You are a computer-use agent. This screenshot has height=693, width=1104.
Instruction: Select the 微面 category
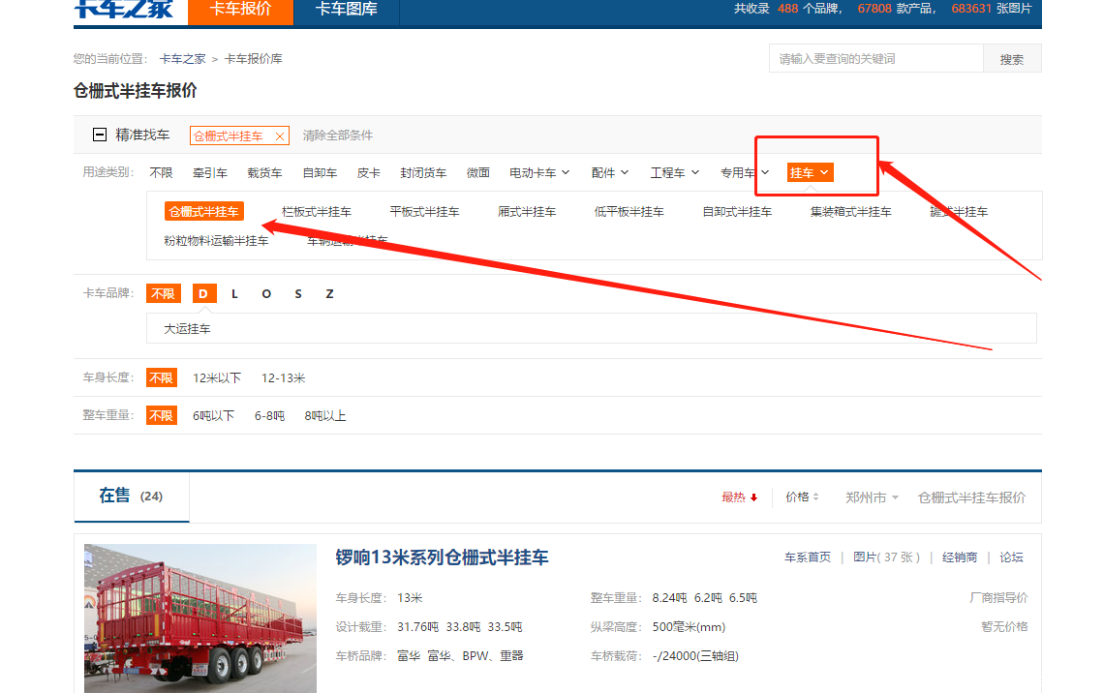tap(478, 172)
